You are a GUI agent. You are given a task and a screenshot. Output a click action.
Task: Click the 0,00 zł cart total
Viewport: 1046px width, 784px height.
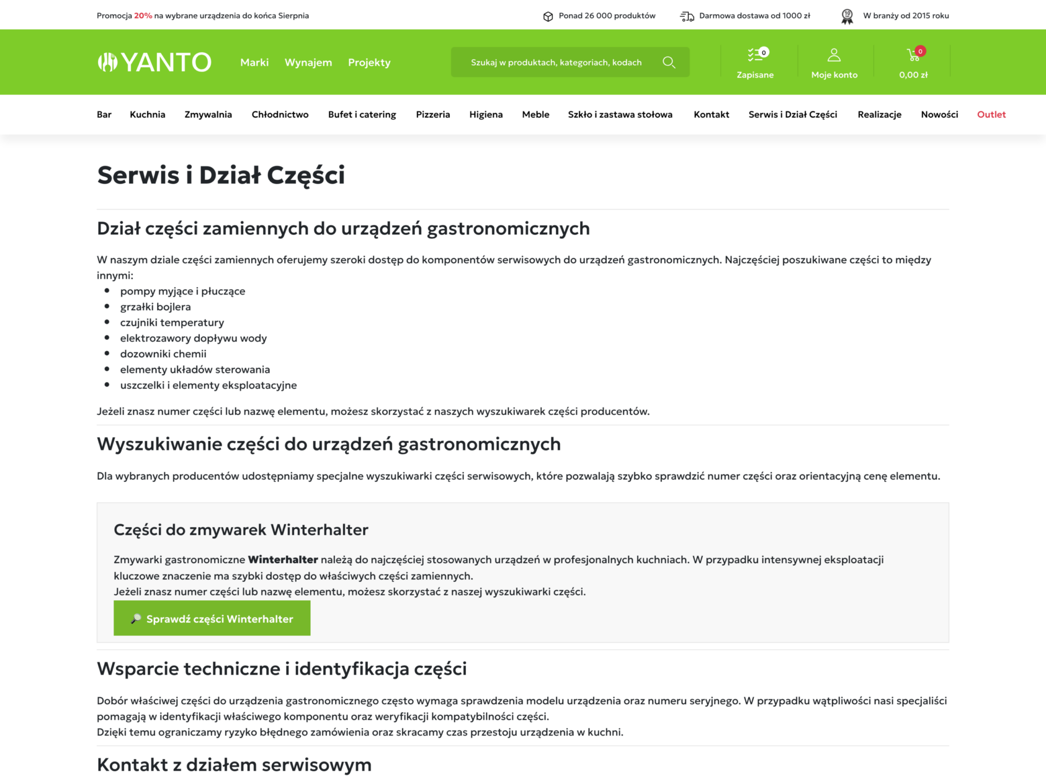click(913, 75)
